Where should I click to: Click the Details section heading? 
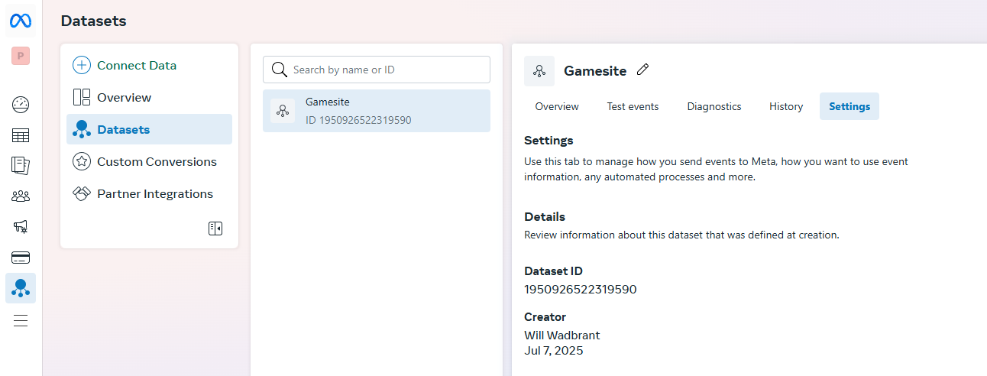pyautogui.click(x=545, y=216)
